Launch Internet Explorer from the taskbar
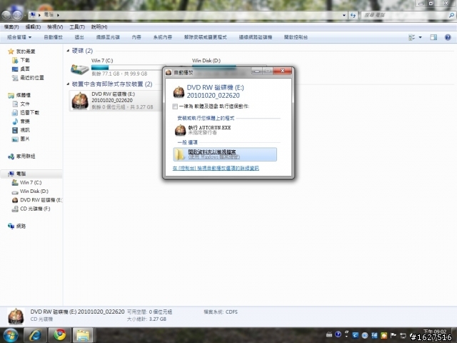Viewport: 457px width, 343px height. coord(35,335)
